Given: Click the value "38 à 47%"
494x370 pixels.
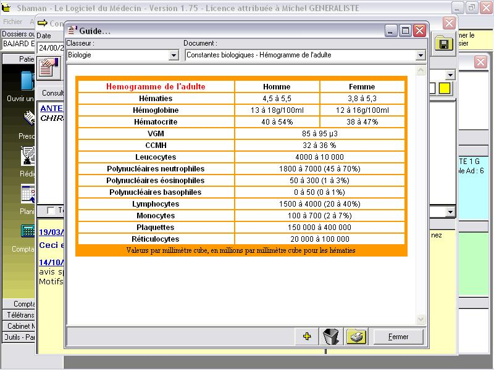Looking at the screenshot, I should (x=362, y=121).
